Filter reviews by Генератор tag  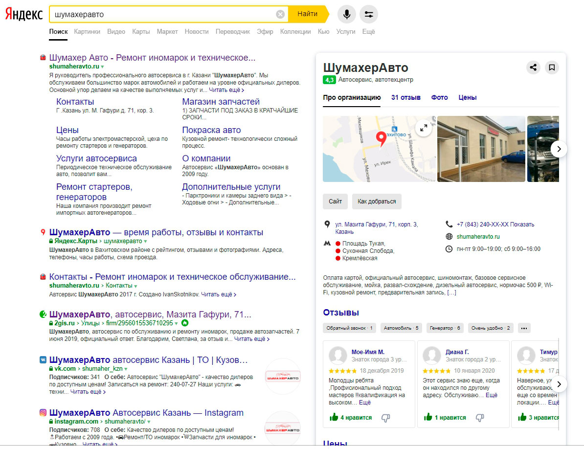tap(445, 328)
